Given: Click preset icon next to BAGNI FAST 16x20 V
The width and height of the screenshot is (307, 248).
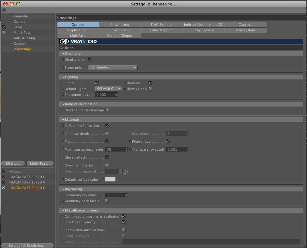Looking at the screenshot, I should [4, 182].
